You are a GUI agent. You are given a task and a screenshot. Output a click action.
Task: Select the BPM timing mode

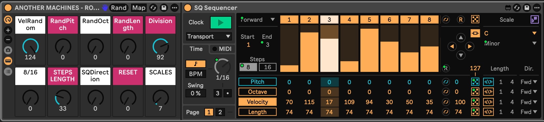[x=196, y=74]
